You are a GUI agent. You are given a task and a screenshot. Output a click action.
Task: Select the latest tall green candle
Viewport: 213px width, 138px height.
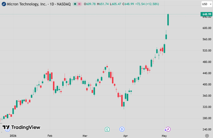click(168, 20)
